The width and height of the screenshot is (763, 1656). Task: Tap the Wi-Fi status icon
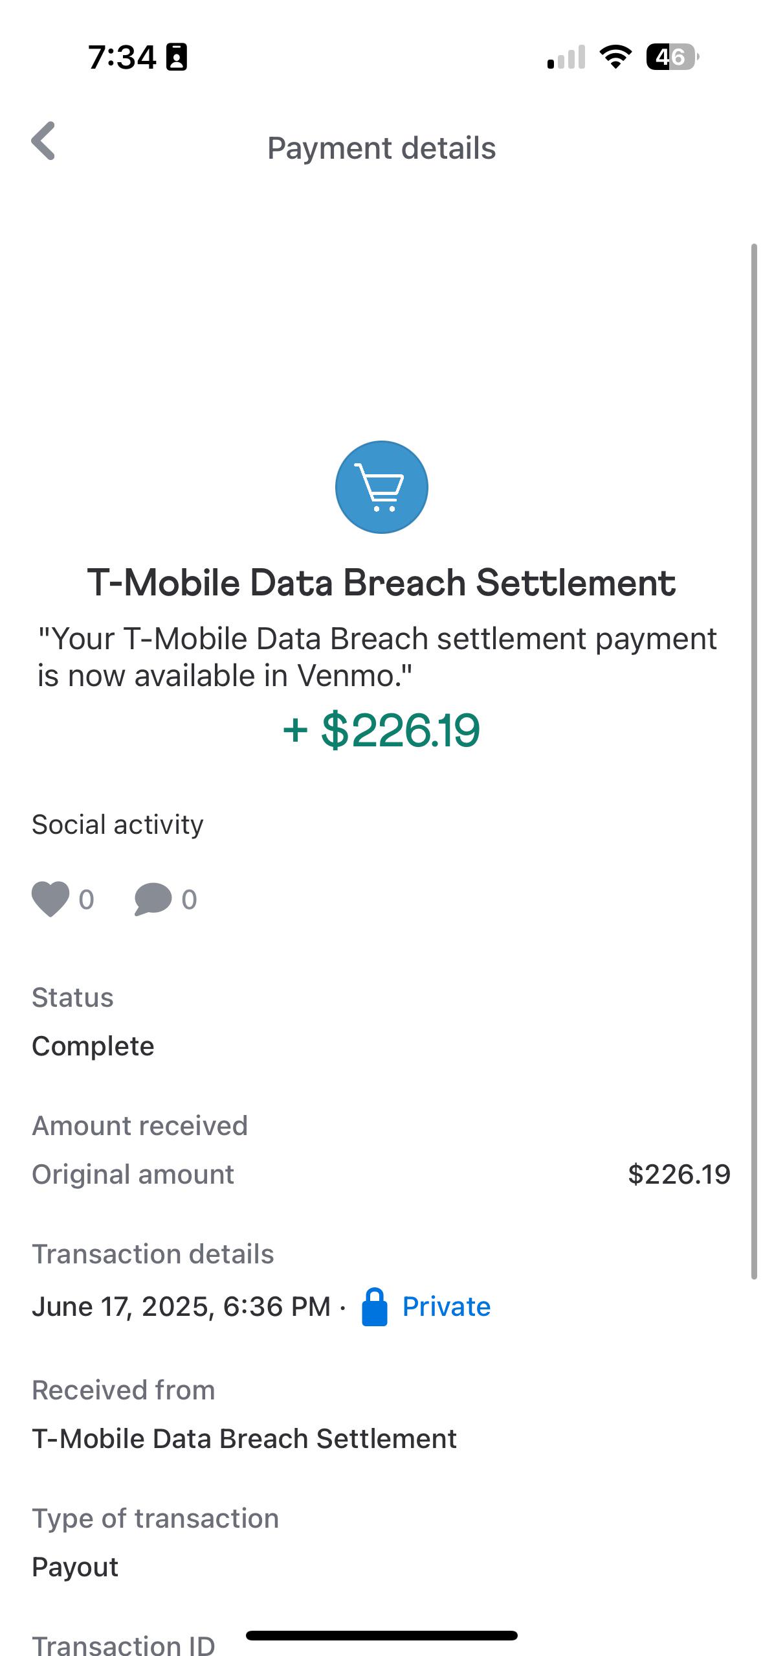[x=615, y=57]
